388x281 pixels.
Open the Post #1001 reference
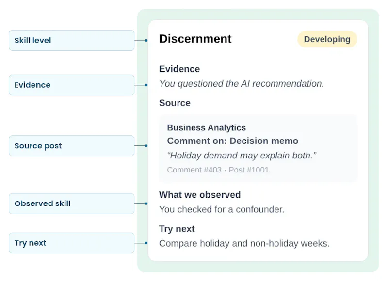coord(249,170)
